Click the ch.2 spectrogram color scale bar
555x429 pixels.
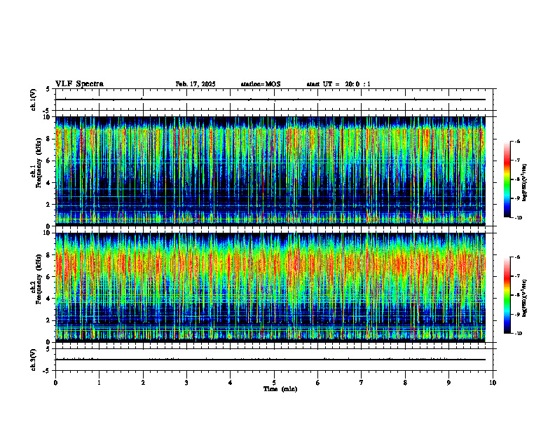point(507,295)
